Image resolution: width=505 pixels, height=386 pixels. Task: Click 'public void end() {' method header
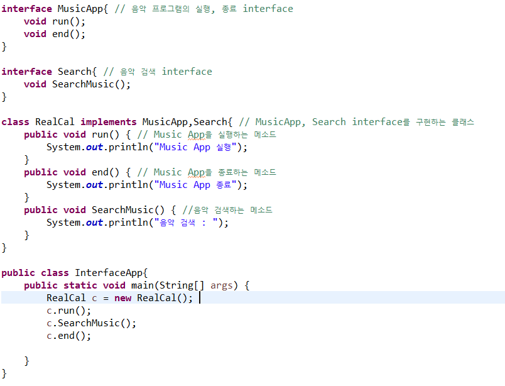point(77,172)
